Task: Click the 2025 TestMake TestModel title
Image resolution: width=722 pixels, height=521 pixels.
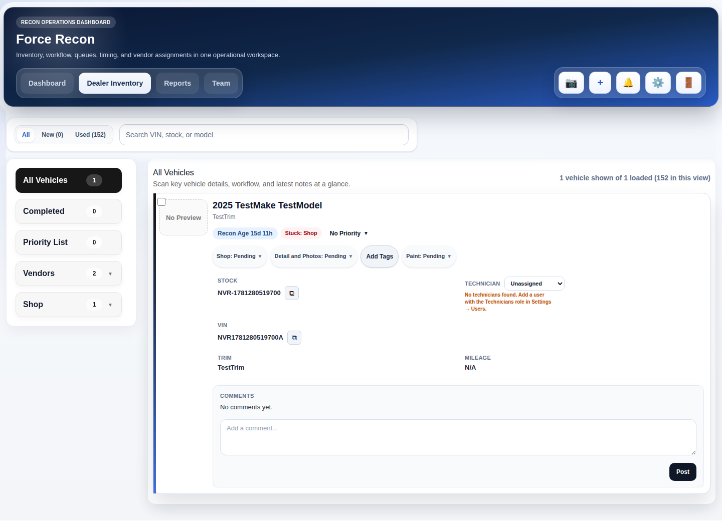Action: 267,205
